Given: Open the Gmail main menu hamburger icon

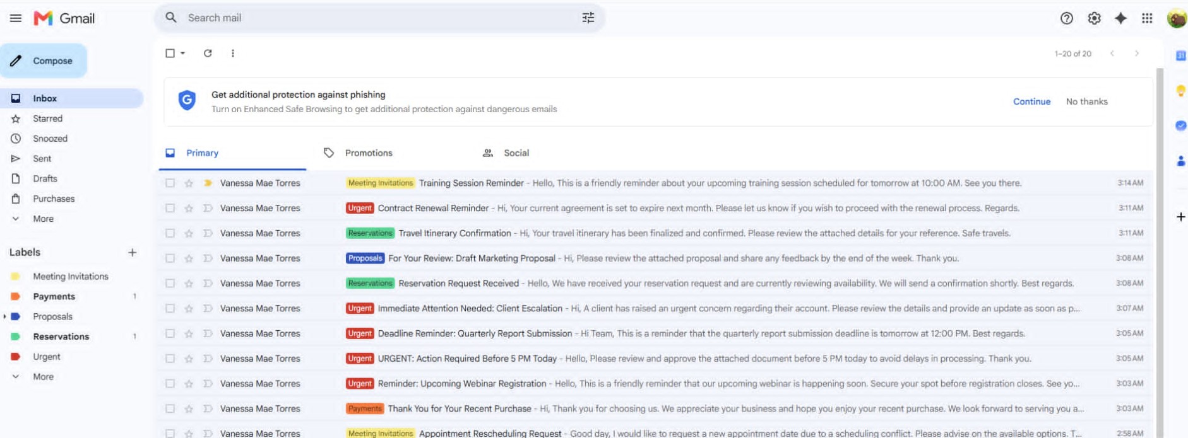Looking at the screenshot, I should (16, 18).
